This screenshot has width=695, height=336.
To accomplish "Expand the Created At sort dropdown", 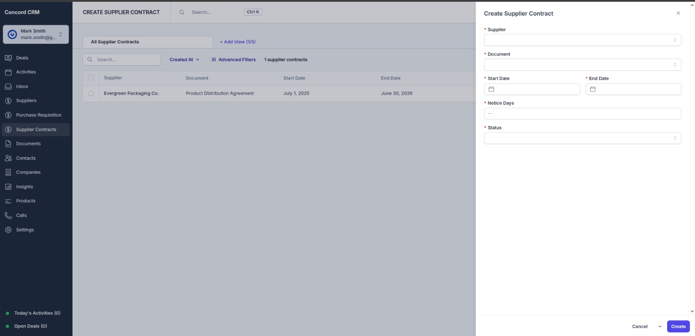I will 184,59.
